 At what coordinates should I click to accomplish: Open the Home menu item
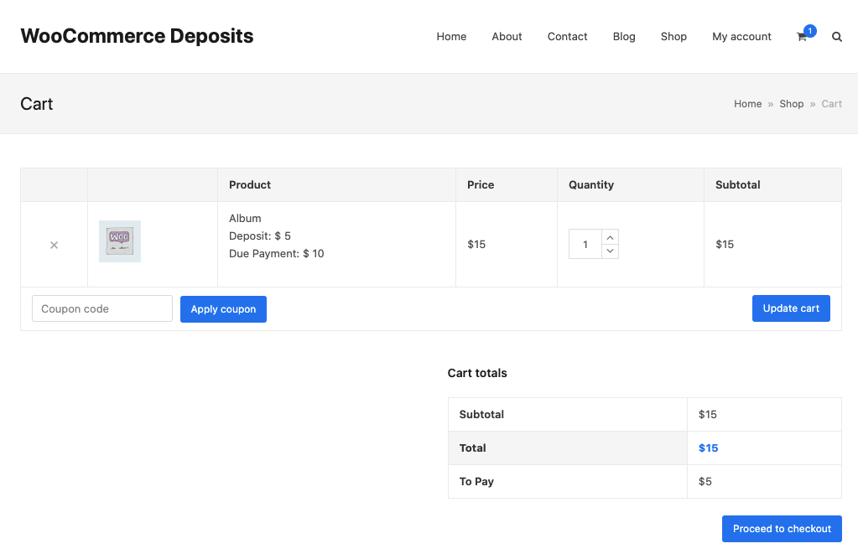click(451, 37)
